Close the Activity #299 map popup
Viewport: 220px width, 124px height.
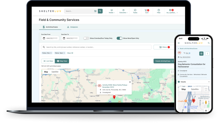130,82
